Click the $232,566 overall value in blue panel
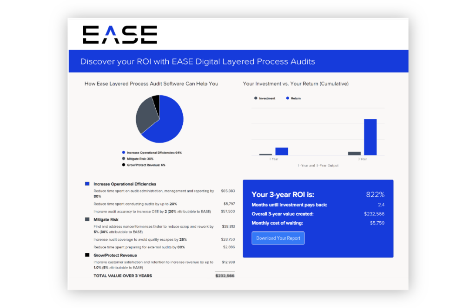Viewport: 476px width, 308px height. [374, 214]
